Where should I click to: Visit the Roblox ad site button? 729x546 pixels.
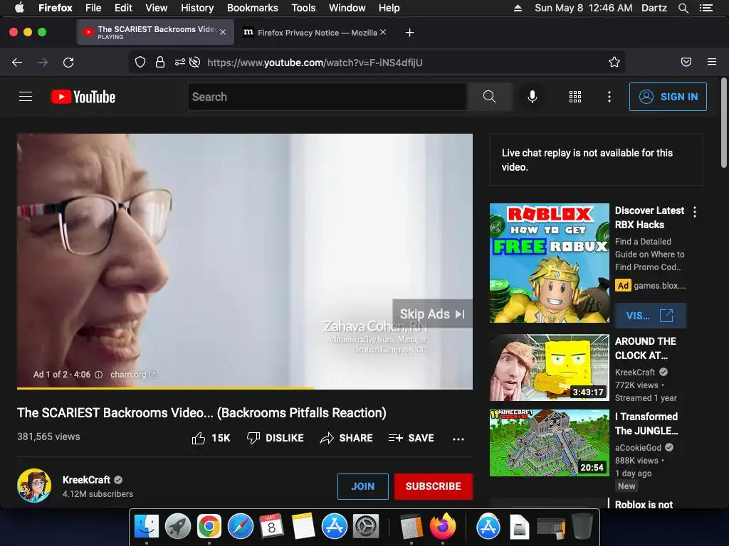click(x=650, y=316)
